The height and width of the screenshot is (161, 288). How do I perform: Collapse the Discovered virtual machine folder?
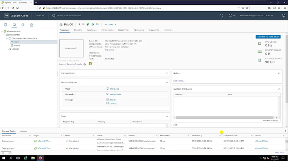[x=7, y=38]
